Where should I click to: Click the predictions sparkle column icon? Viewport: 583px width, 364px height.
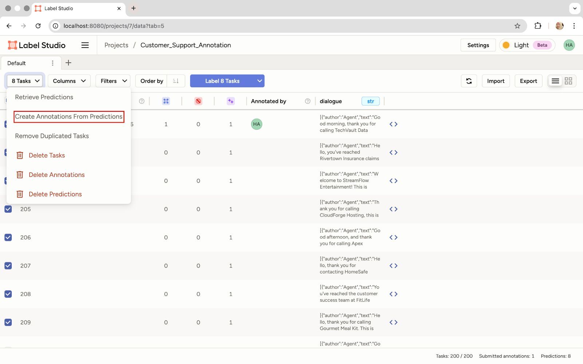[230, 101]
